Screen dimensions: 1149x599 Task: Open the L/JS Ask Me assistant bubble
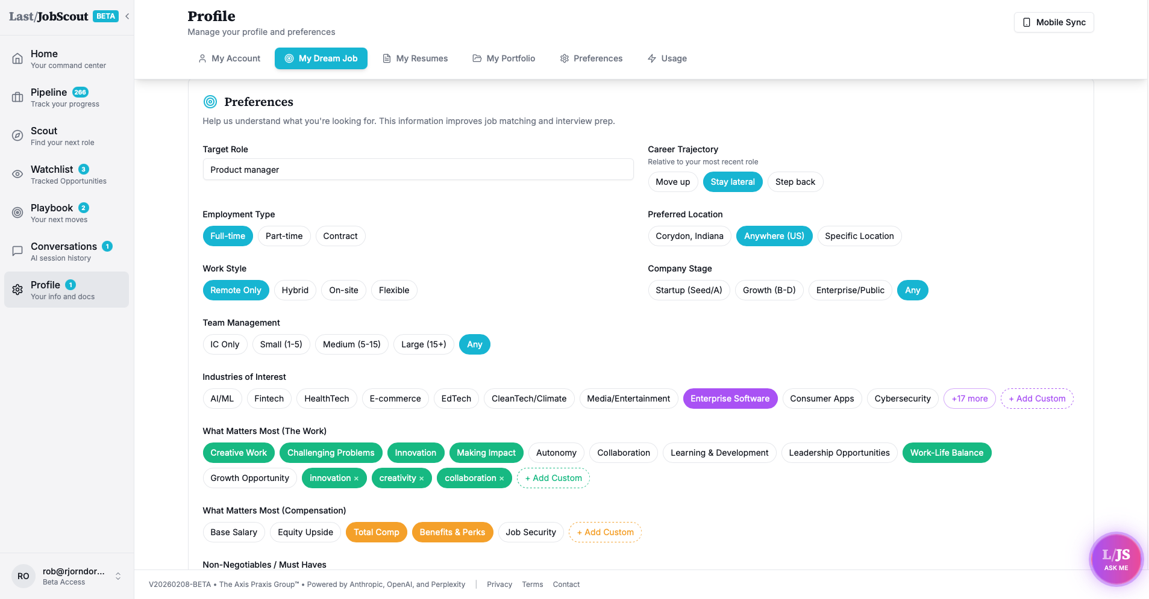click(1115, 559)
